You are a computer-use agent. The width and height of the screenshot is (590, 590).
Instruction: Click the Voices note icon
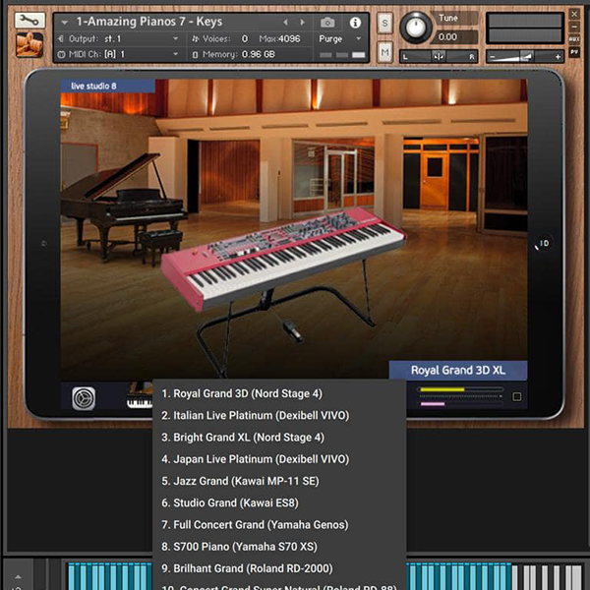click(x=195, y=38)
